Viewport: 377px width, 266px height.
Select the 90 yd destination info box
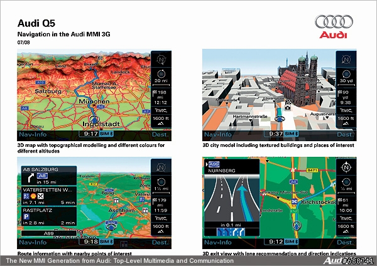346,97
